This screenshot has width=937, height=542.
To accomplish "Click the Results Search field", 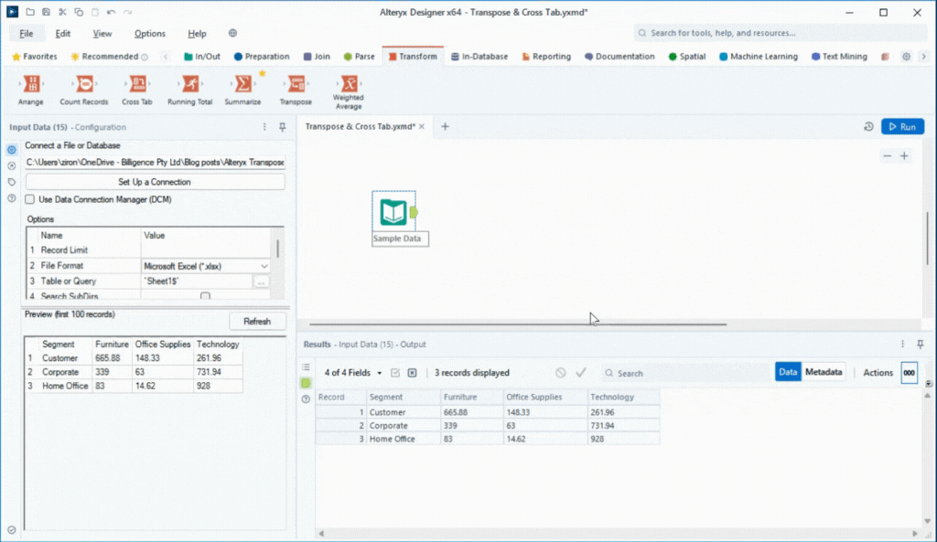I will [686, 373].
